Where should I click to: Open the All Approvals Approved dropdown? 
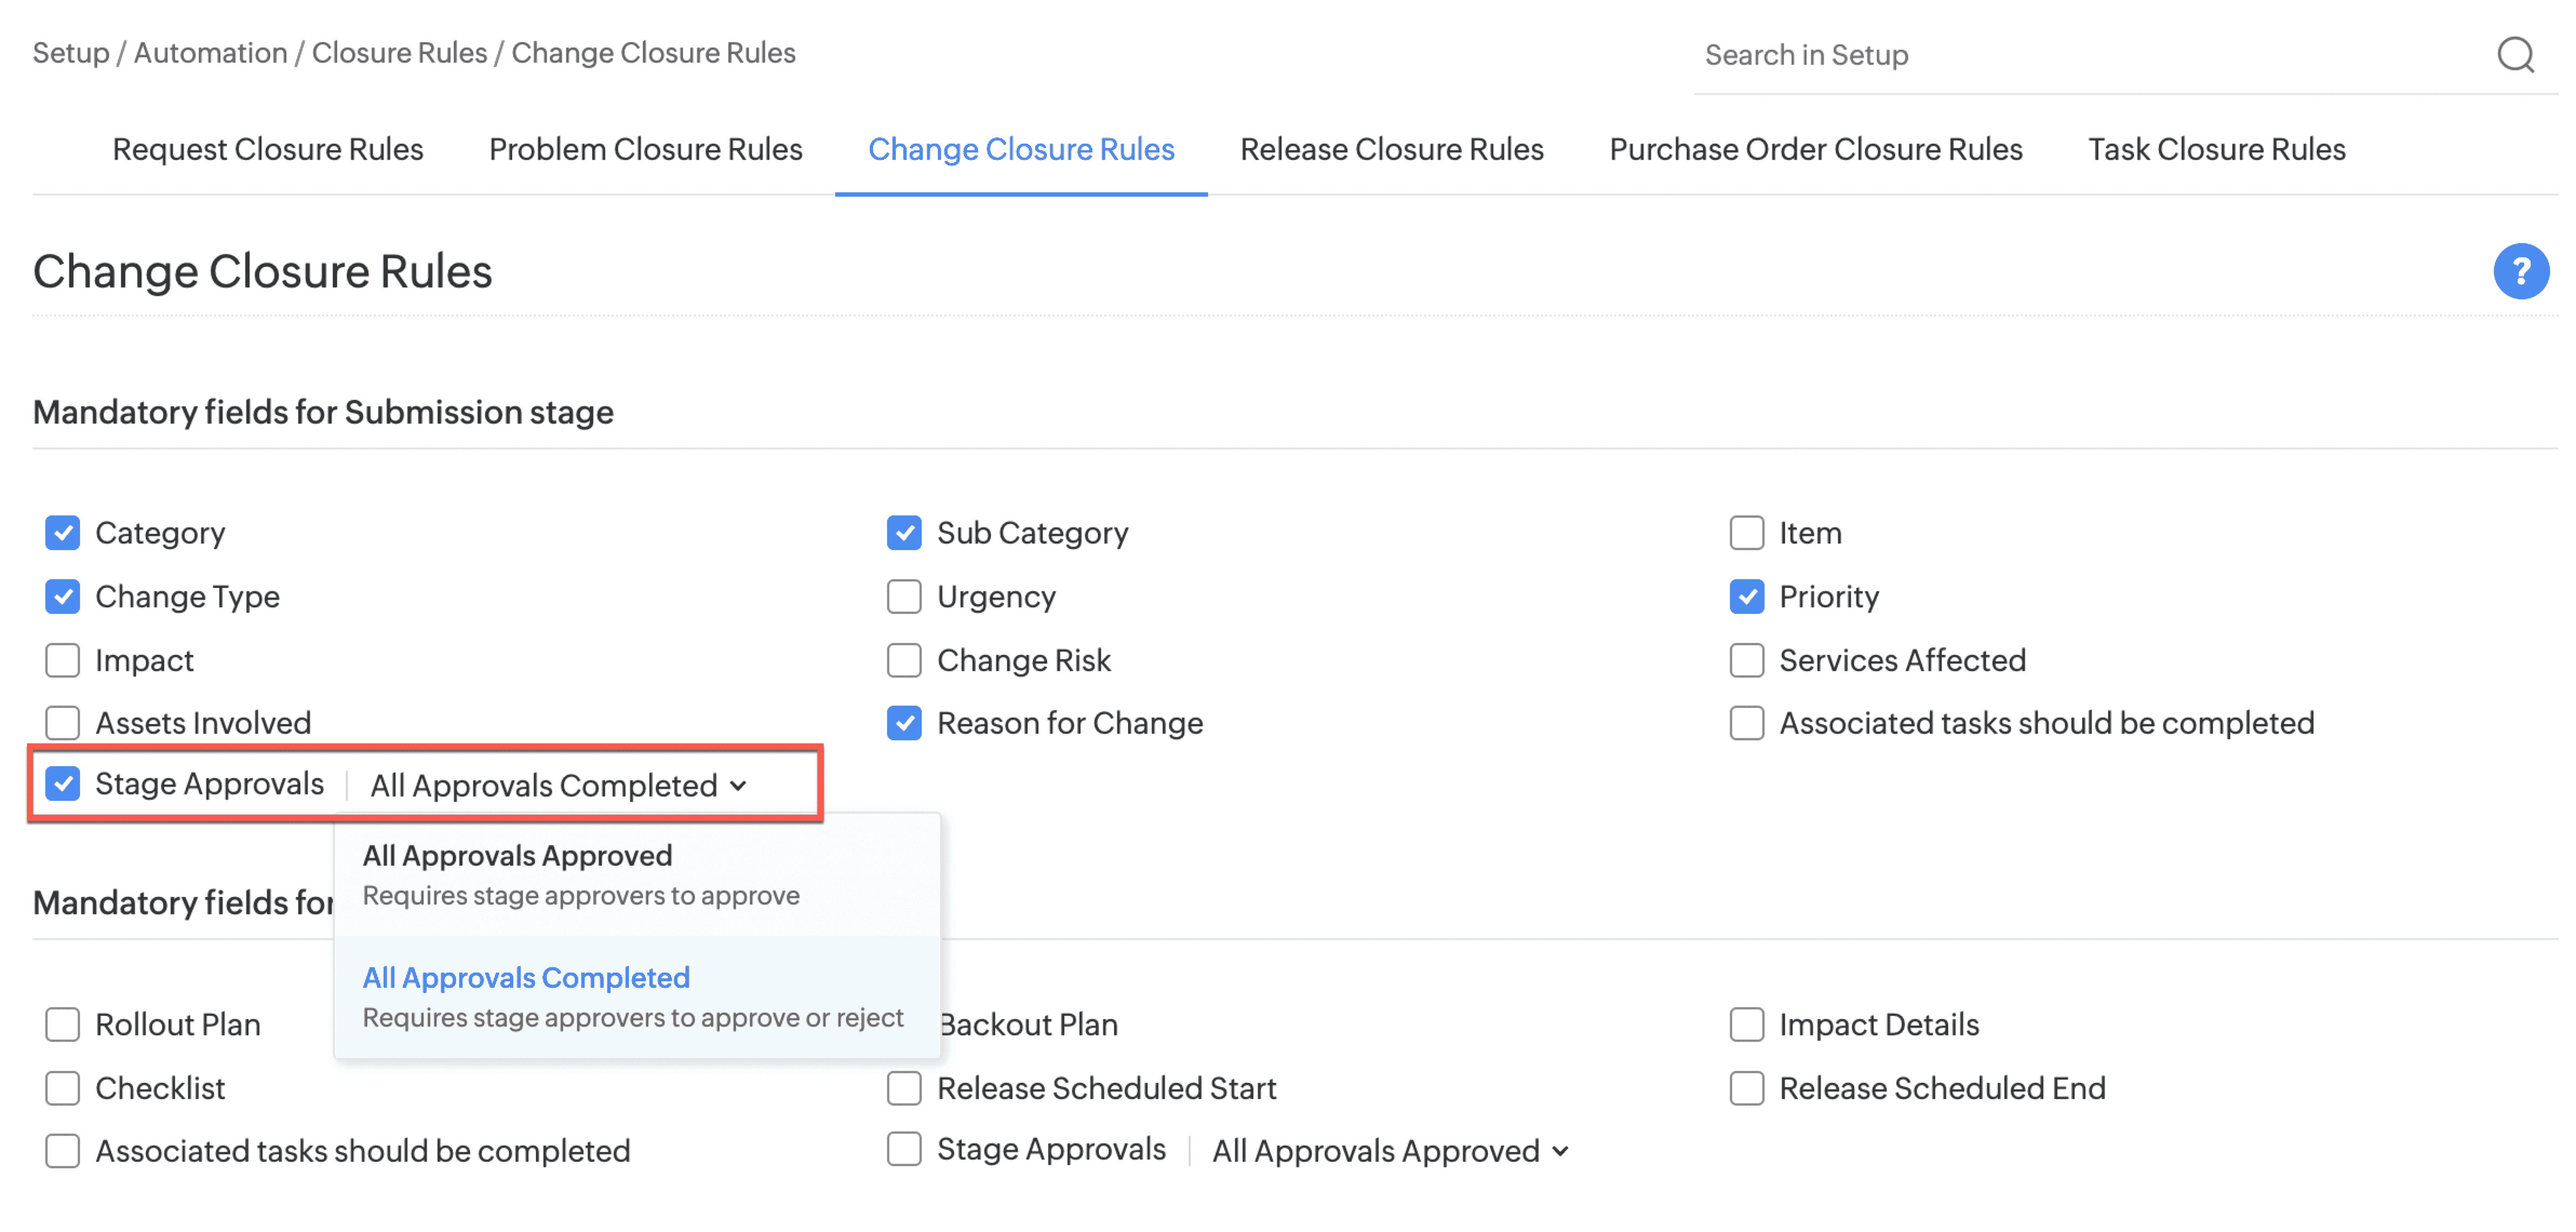coord(1389,1151)
